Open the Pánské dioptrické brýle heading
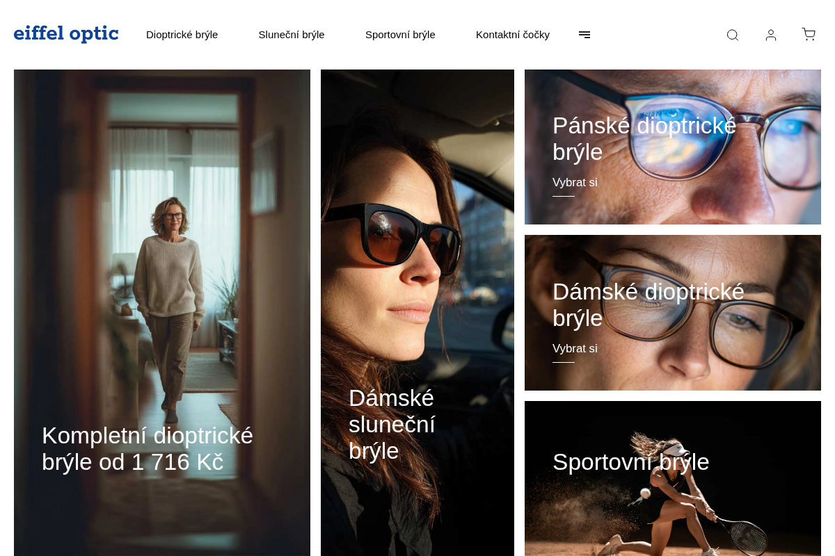 [644, 139]
